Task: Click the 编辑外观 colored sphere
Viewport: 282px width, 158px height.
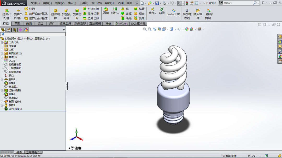Action: (187, 29)
